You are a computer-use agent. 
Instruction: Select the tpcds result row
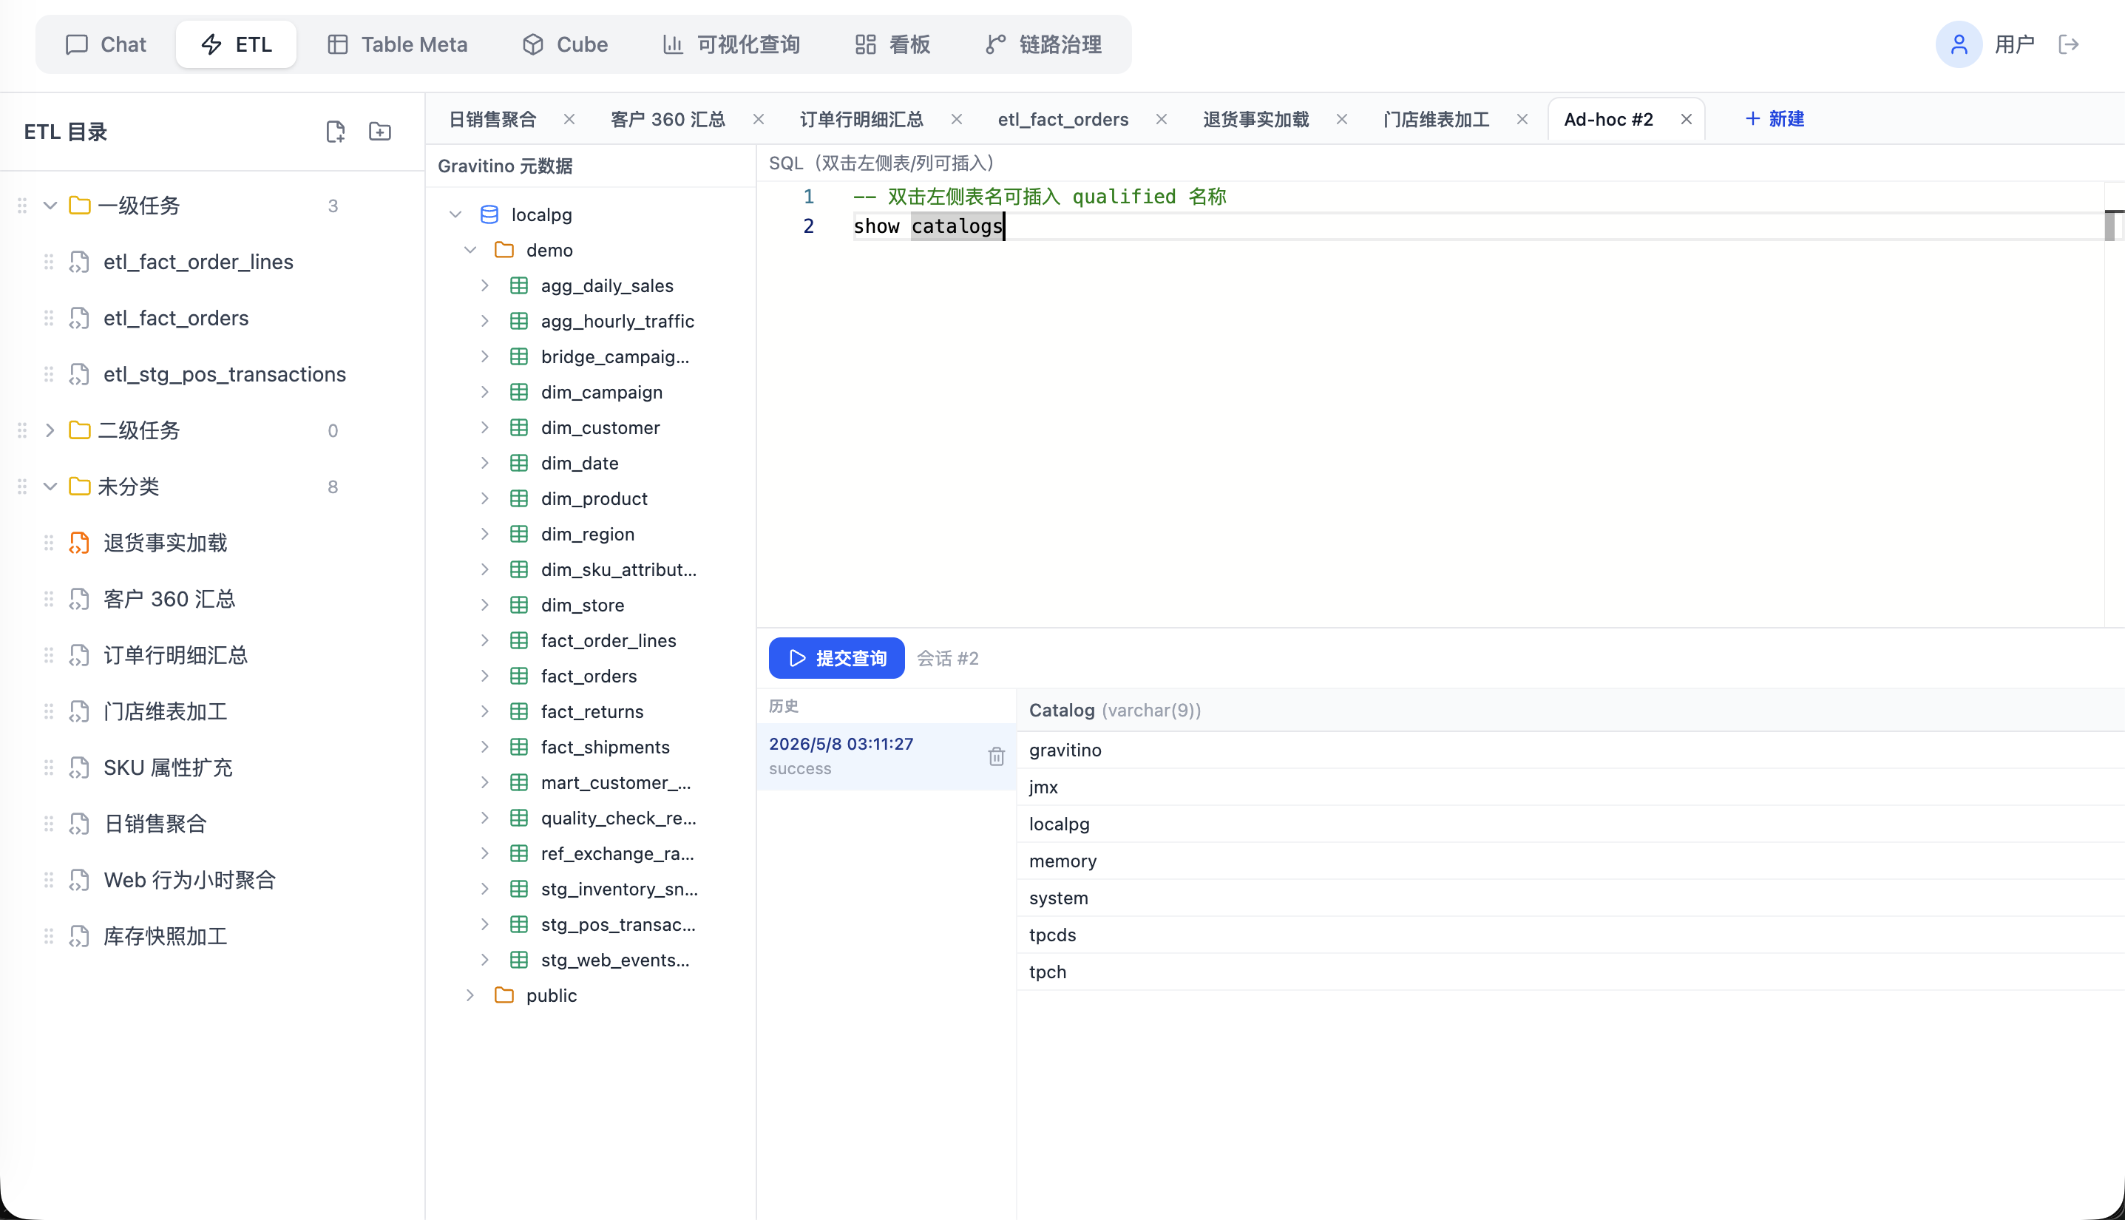coord(1570,935)
